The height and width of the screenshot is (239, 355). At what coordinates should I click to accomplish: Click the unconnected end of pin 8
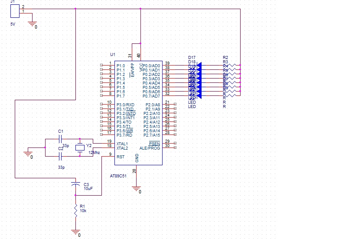coord(101,95)
